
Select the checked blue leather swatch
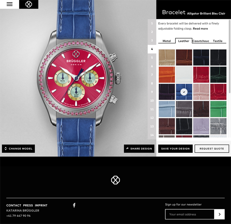coord(184,92)
